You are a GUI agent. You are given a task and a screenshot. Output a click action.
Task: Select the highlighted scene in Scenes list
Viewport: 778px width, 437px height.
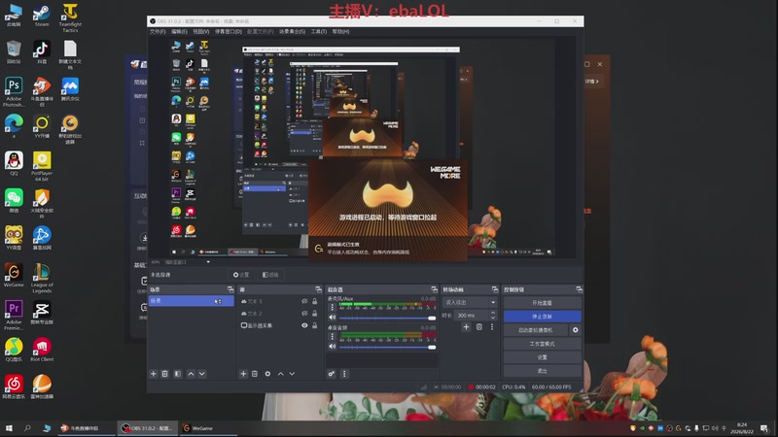coord(191,301)
